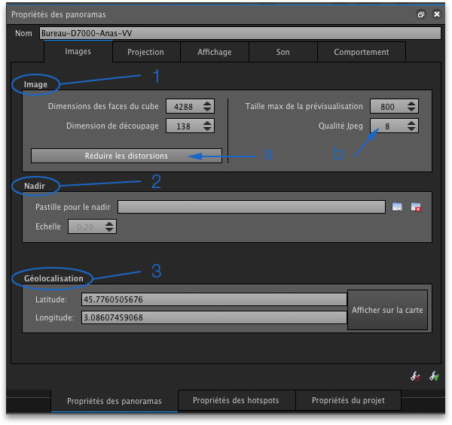Click the Nom field with Bureau-D7000-Anas-VV
The width and height of the screenshot is (452, 425).
240,33
